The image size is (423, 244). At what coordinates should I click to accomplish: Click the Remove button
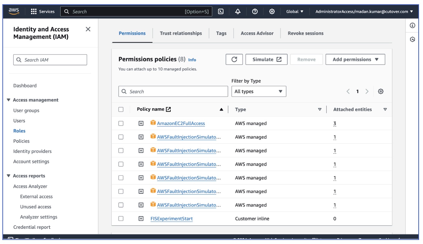click(x=307, y=59)
